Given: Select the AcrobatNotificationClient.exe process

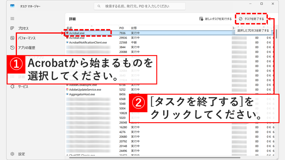Looking at the screenshot, I should click(88, 42).
